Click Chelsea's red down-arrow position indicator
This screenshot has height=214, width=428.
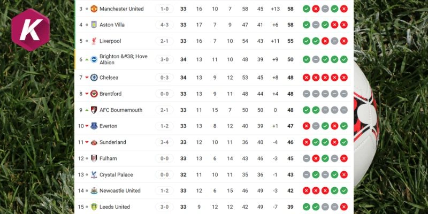coord(87,78)
